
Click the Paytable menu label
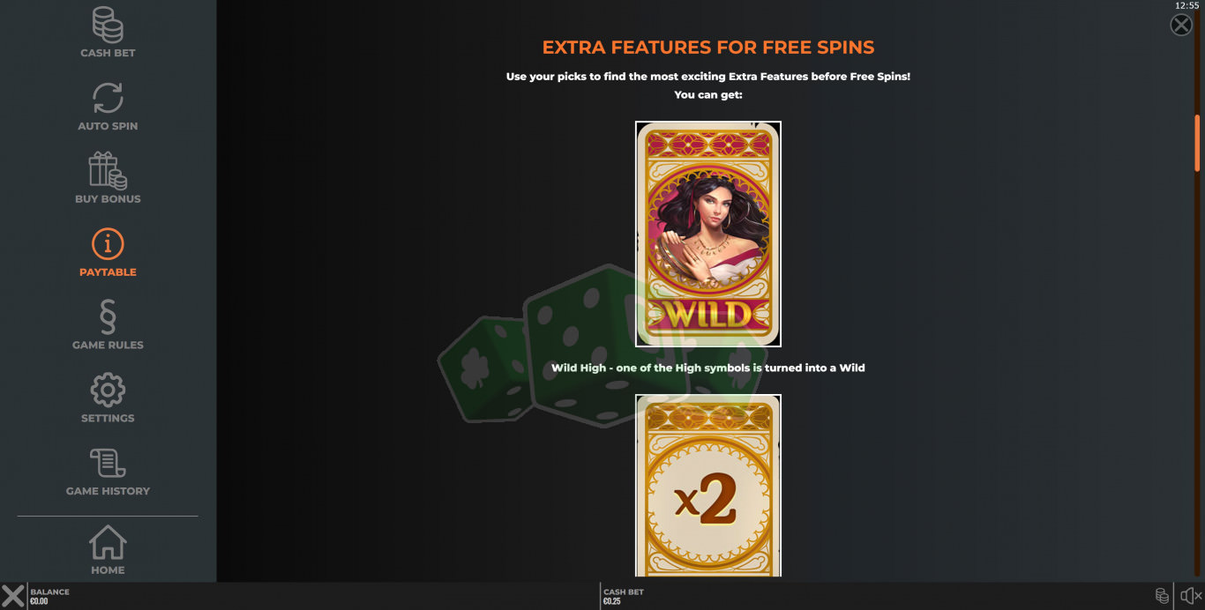point(108,272)
